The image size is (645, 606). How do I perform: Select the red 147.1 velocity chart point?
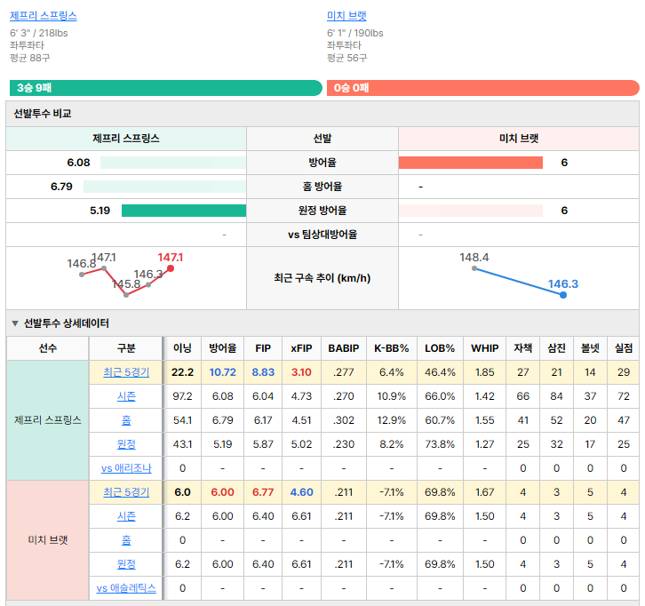[x=171, y=268]
